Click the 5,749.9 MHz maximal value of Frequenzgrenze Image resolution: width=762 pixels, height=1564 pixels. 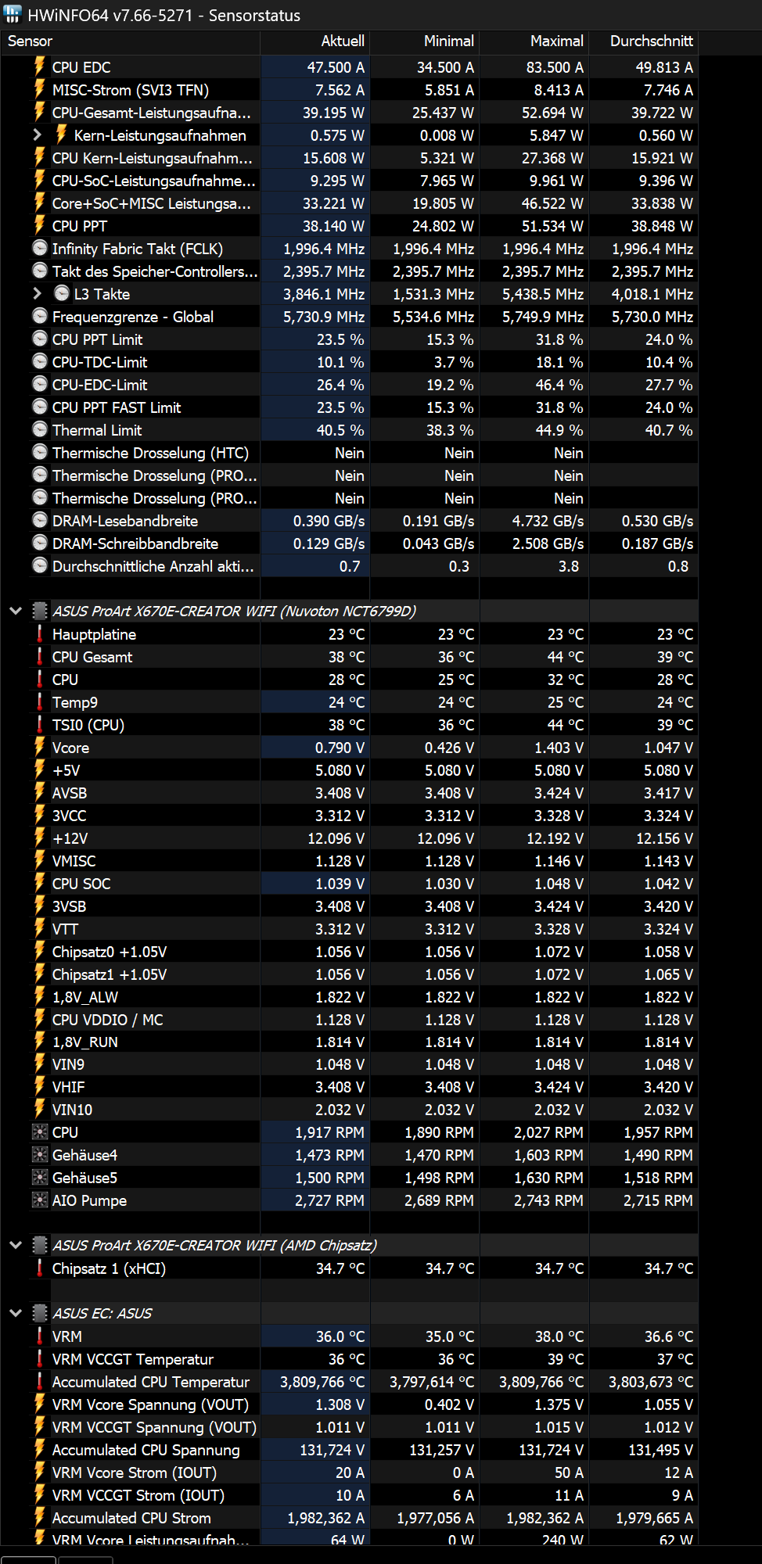coord(543,317)
